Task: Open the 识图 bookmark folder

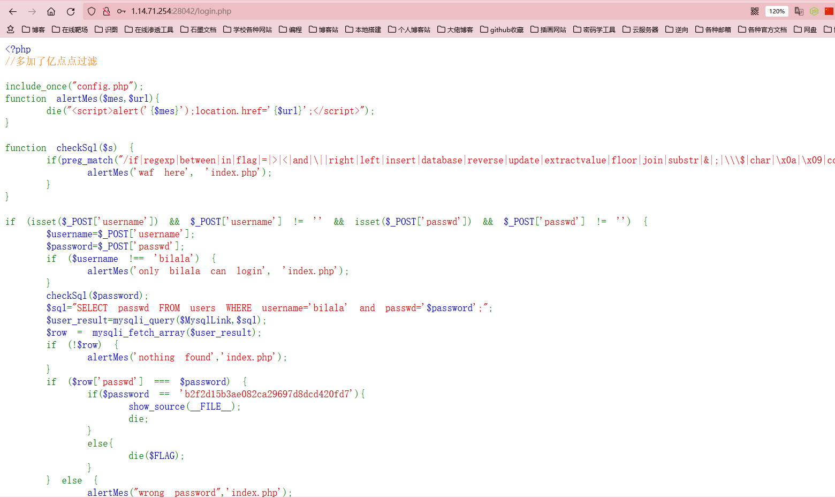Action: point(106,29)
